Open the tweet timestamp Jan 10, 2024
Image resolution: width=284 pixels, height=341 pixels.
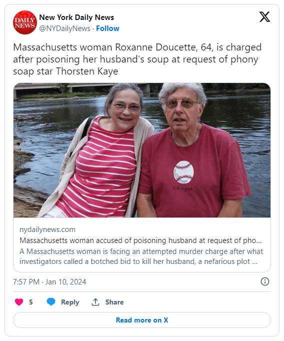49,282
